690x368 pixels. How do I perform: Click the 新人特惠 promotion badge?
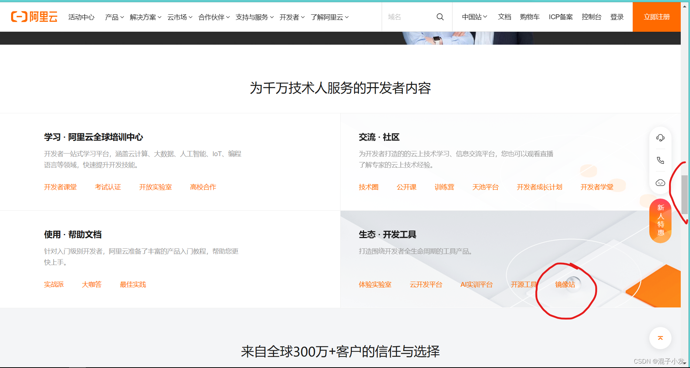point(660,220)
